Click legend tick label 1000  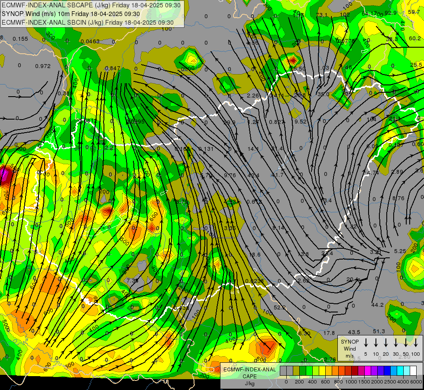click(x=351, y=382)
